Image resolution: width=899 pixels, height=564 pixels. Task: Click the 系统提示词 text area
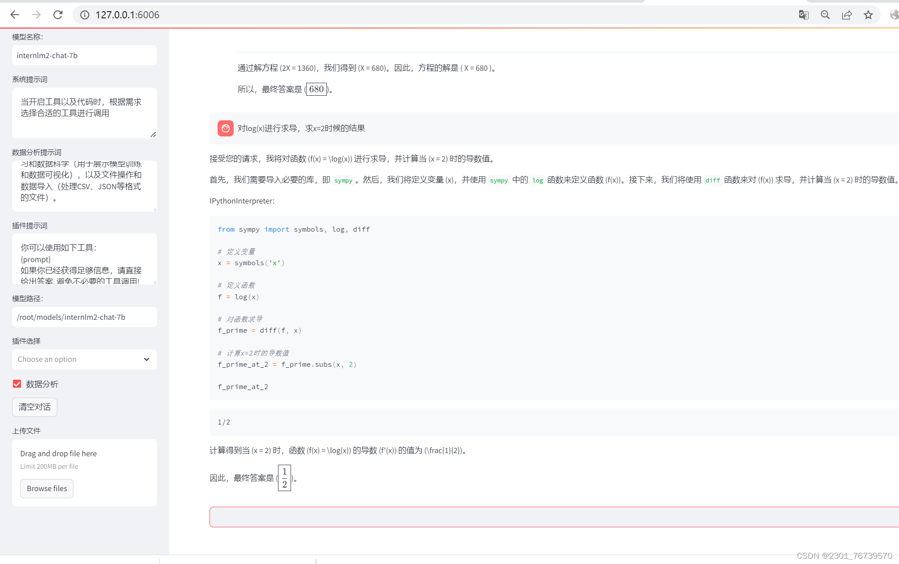pos(84,112)
